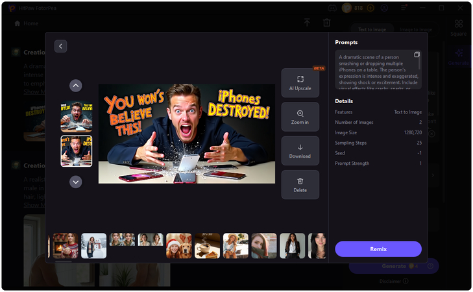
Task: Open the hamburger menu in title bar
Action: 404,8
